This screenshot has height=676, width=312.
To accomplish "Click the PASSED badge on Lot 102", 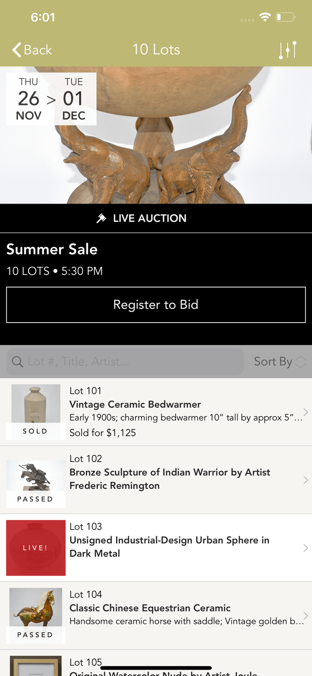I will pyautogui.click(x=35, y=499).
